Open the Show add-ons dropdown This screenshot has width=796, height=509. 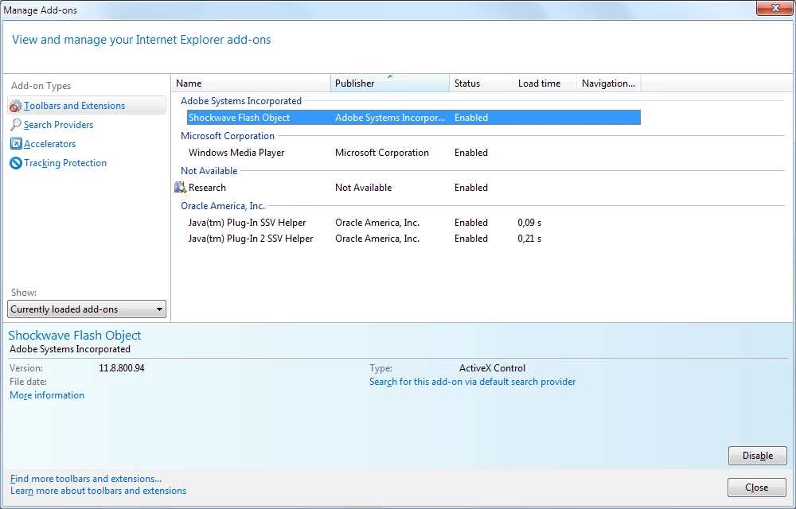87,309
